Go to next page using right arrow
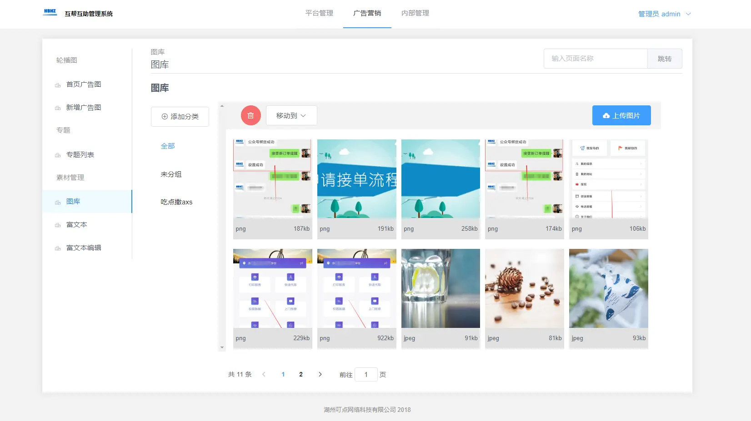 click(x=320, y=374)
